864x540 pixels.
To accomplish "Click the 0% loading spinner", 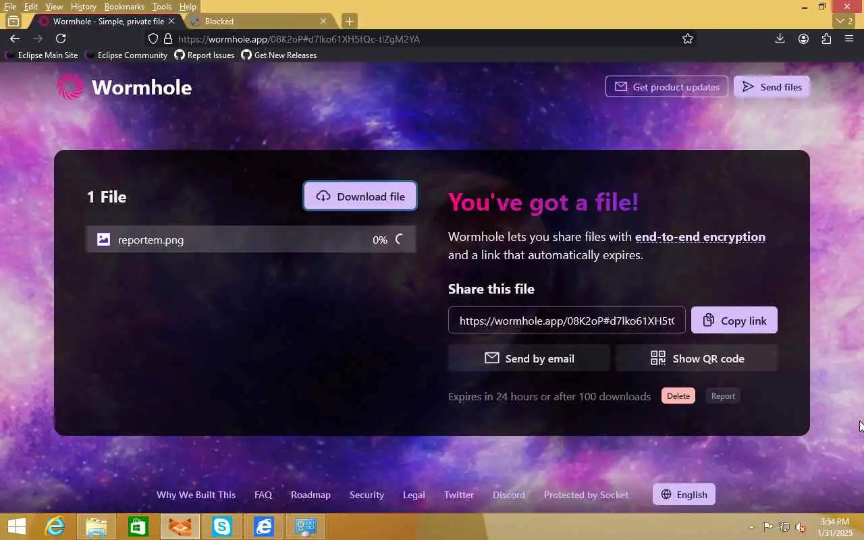I will (400, 240).
